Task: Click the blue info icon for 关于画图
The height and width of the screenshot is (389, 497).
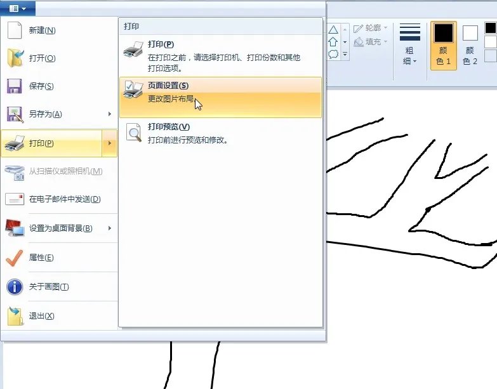Action: click(x=15, y=287)
